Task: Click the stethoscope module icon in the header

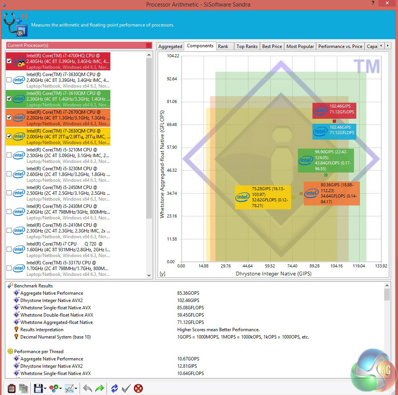Action: [x=15, y=24]
